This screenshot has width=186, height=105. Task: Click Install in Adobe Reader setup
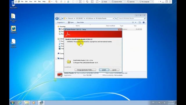click(x=104, y=70)
